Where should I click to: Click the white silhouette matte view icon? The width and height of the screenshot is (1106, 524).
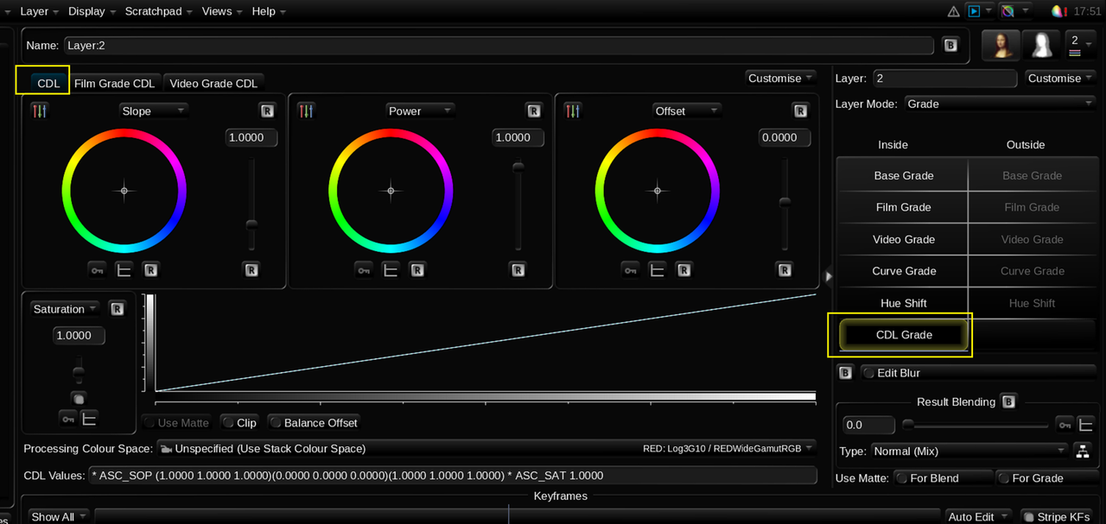[1041, 45]
